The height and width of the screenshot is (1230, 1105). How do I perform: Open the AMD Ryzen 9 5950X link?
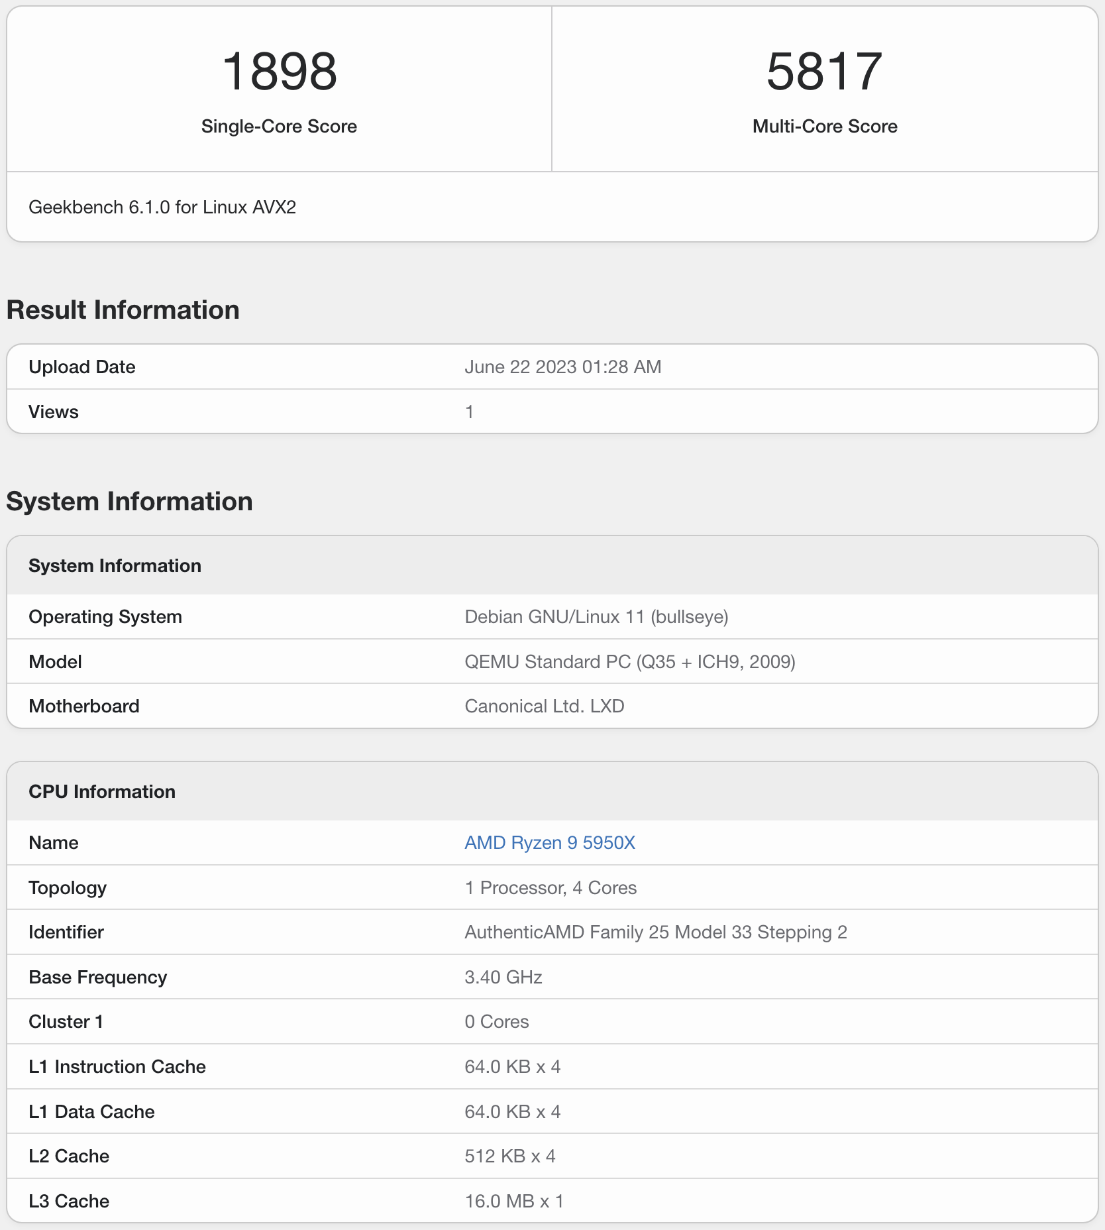pyautogui.click(x=550, y=842)
